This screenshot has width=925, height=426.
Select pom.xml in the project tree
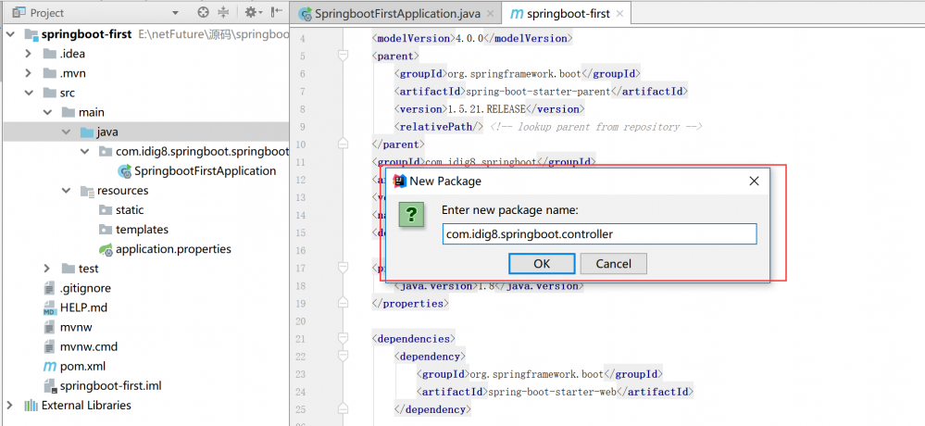82,367
